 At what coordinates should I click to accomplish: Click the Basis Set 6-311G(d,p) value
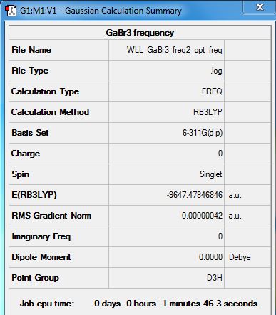point(203,133)
